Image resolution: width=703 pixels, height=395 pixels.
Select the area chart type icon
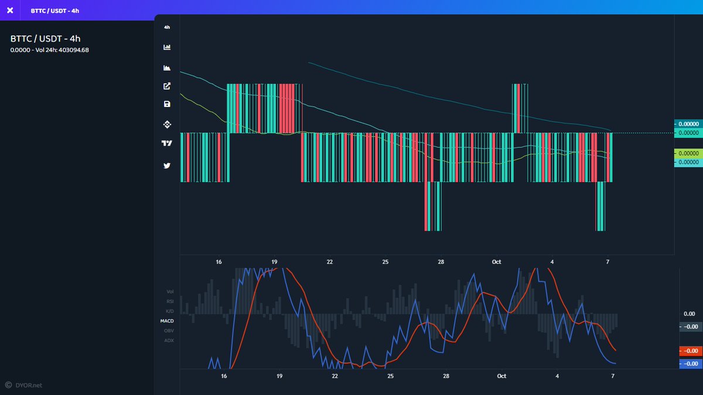click(x=167, y=67)
